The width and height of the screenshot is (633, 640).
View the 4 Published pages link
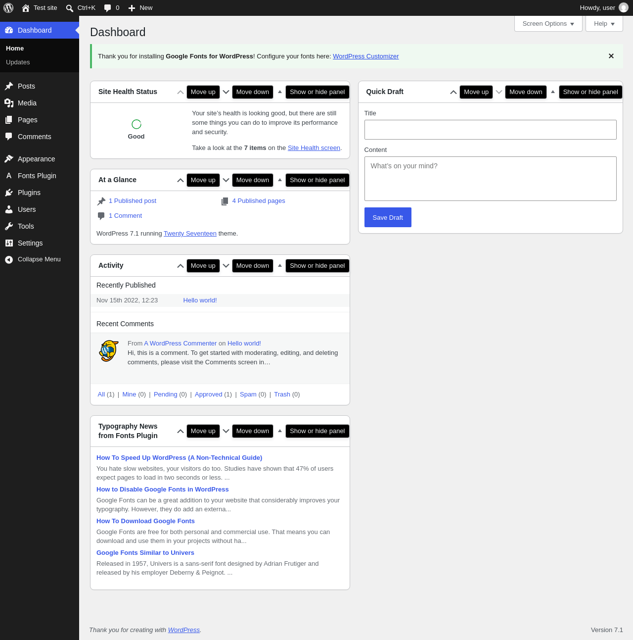259,201
